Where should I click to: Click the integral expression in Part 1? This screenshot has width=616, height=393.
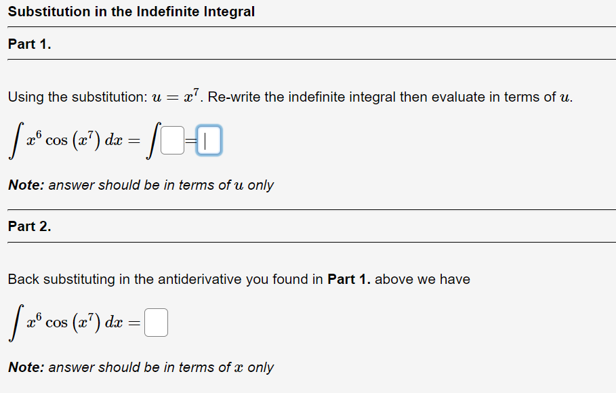64,139
